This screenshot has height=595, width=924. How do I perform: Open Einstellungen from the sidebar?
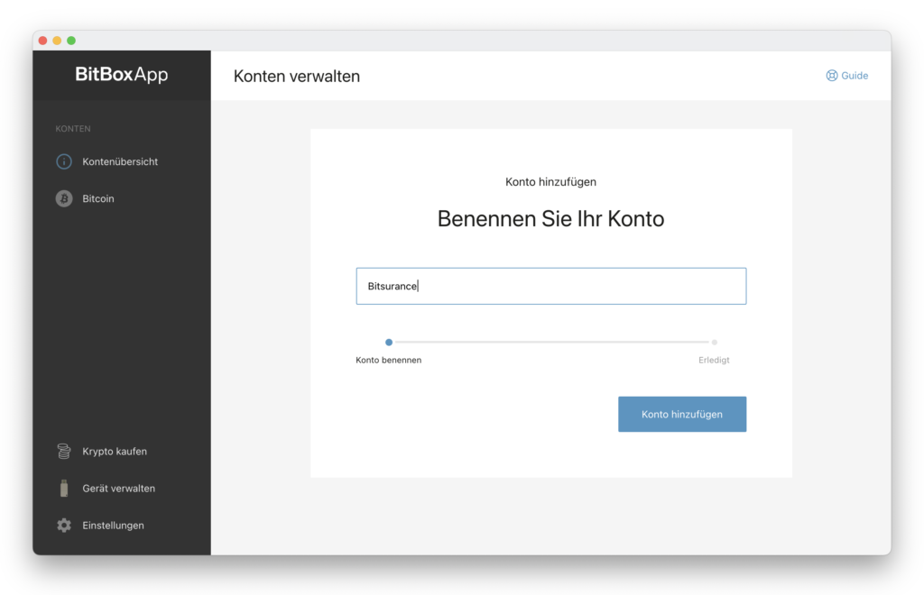(x=113, y=526)
